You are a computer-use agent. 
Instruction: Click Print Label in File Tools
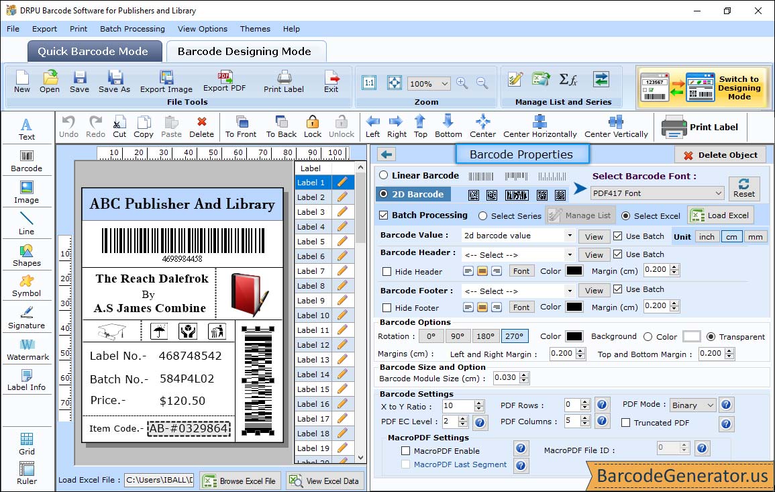(284, 82)
